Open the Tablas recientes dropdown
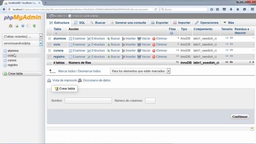Screen dimensions: 256x144 tap(22, 36)
